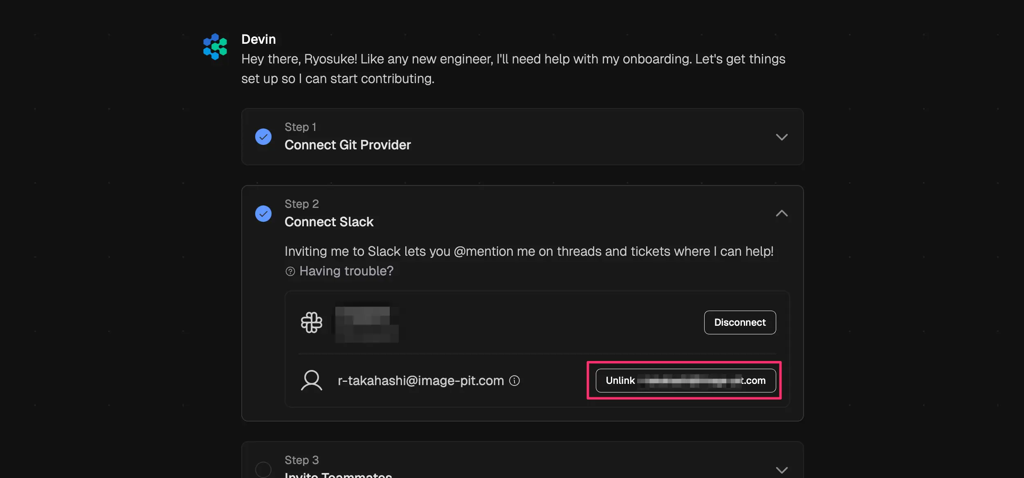The image size is (1024, 478).
Task: Select the Connect Git Provider heading
Action: (348, 145)
